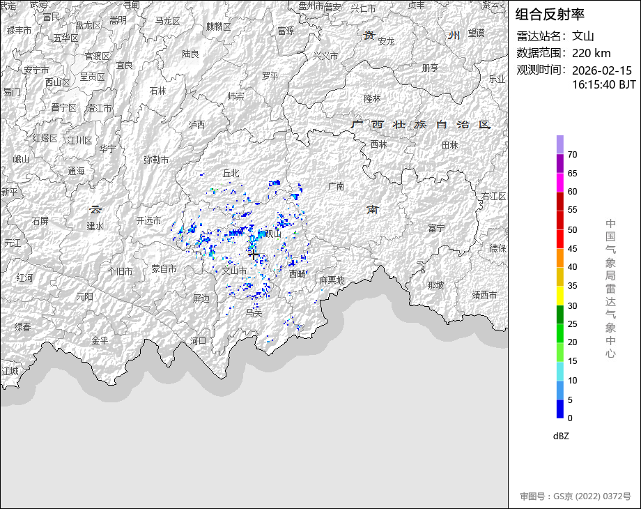Select the 广南 label on the map

(336, 186)
